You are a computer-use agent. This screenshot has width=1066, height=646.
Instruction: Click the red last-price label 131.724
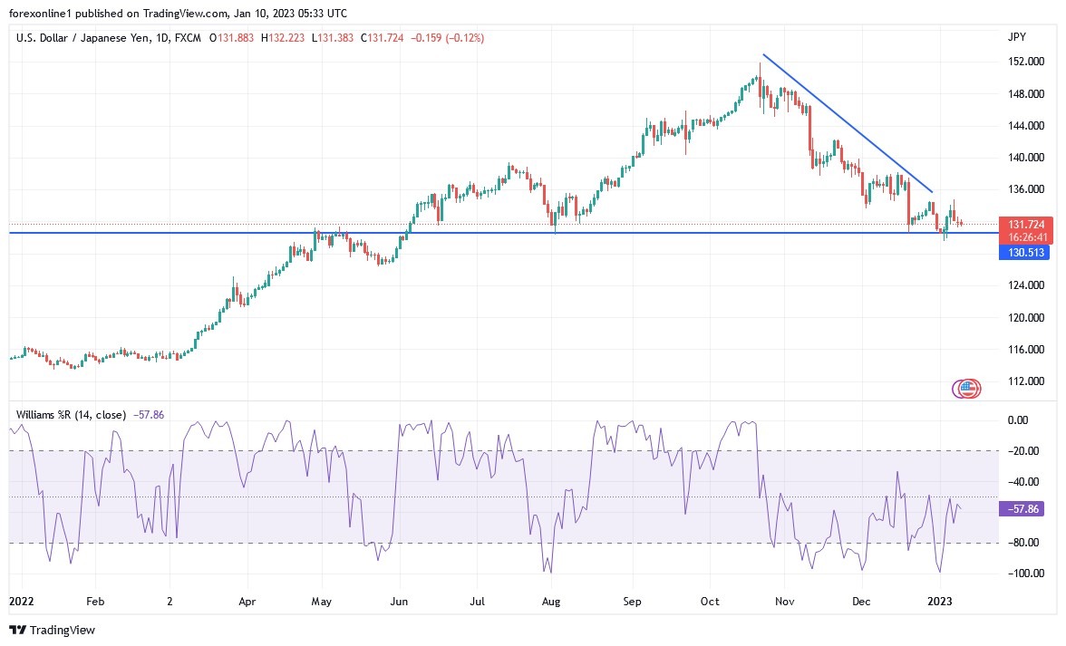[x=1025, y=222]
